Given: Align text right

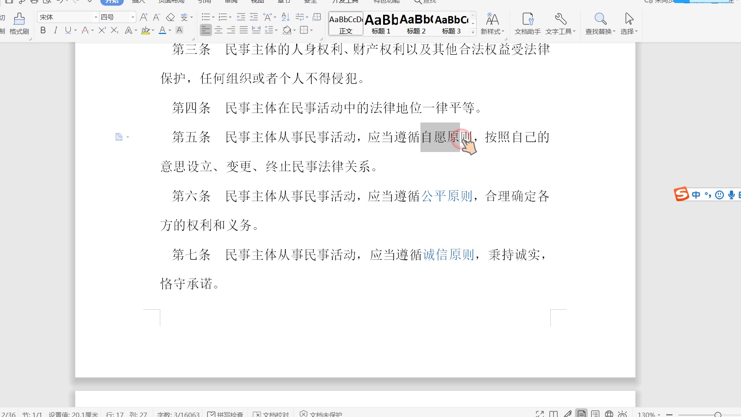Looking at the screenshot, I should click(x=231, y=30).
